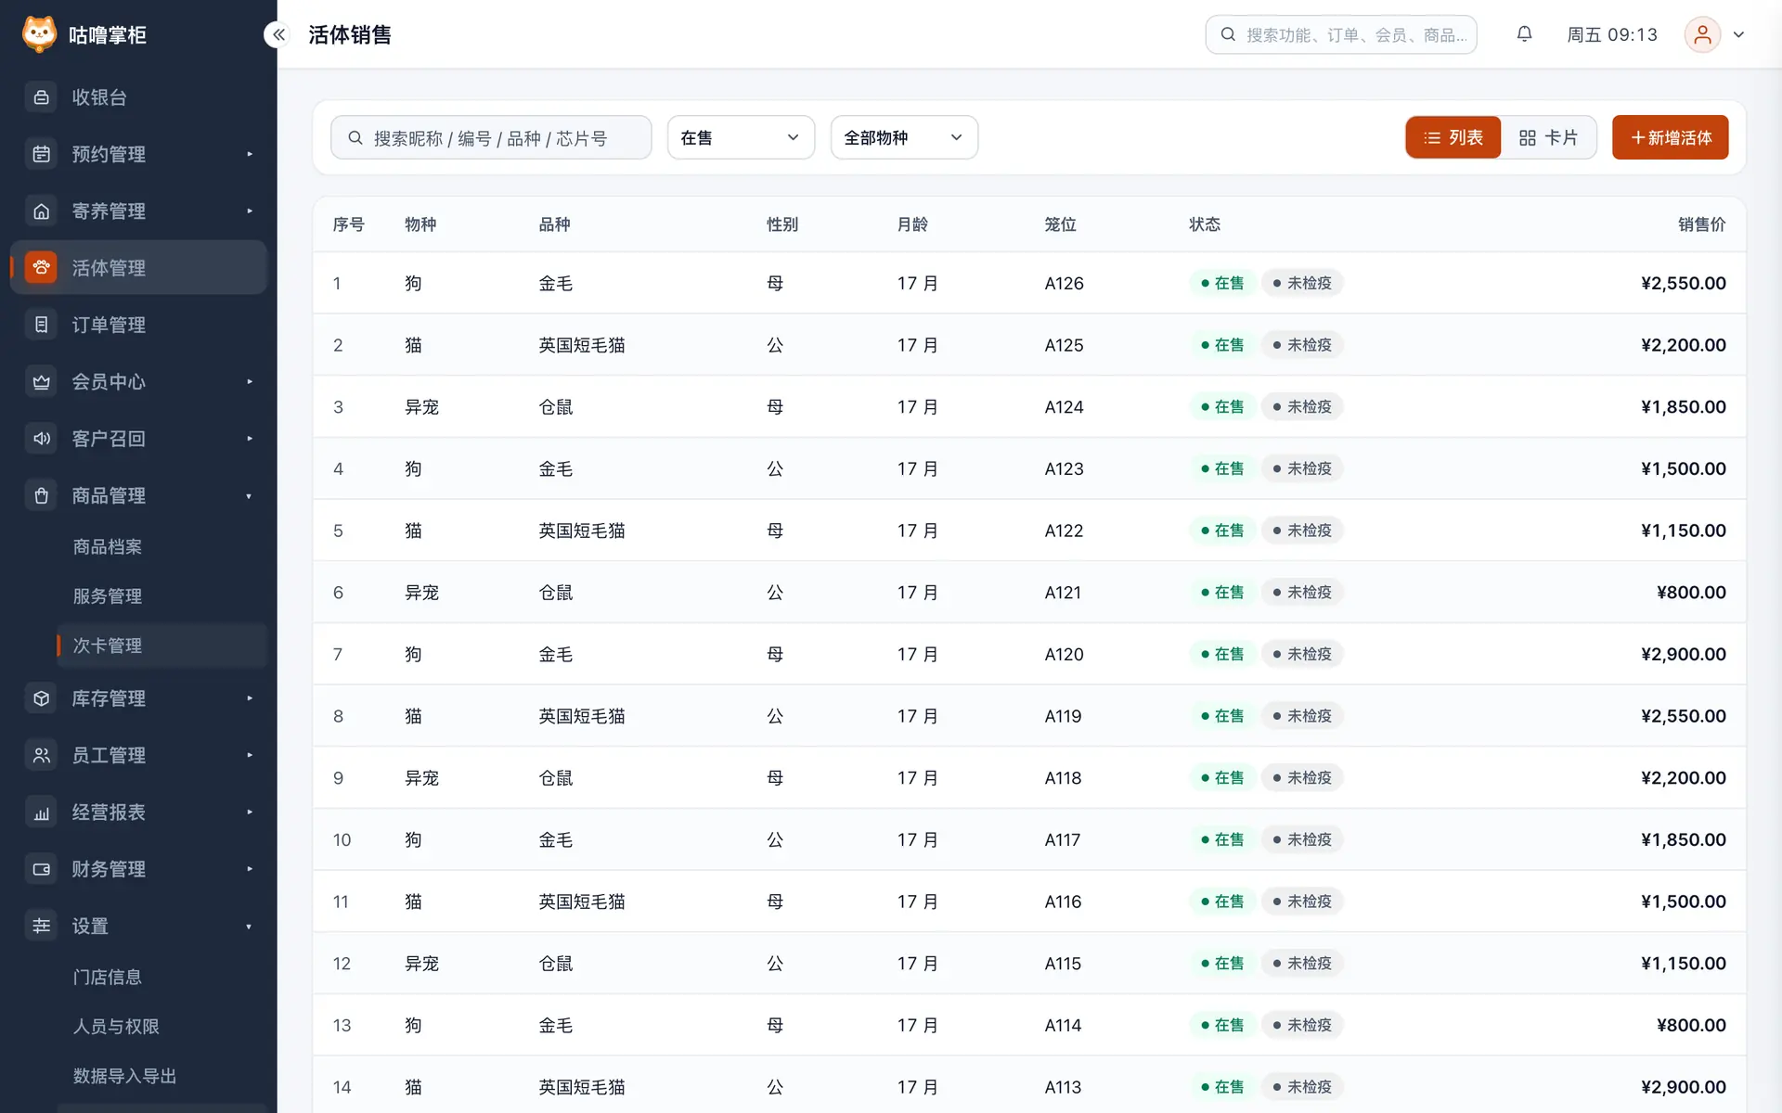This screenshot has height=1113, width=1782.
Task: Click the 活体管理 paw icon
Action: (x=41, y=268)
